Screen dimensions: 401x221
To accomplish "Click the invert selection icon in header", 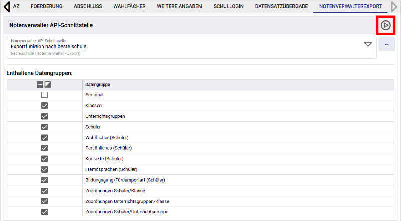I will click(48, 85).
